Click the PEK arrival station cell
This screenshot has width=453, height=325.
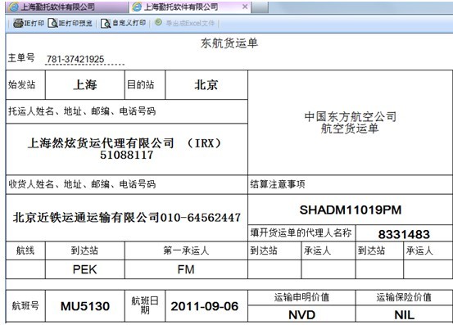coord(85,269)
